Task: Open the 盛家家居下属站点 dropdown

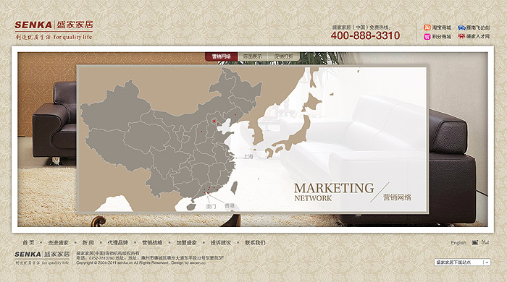Action: tap(462, 262)
